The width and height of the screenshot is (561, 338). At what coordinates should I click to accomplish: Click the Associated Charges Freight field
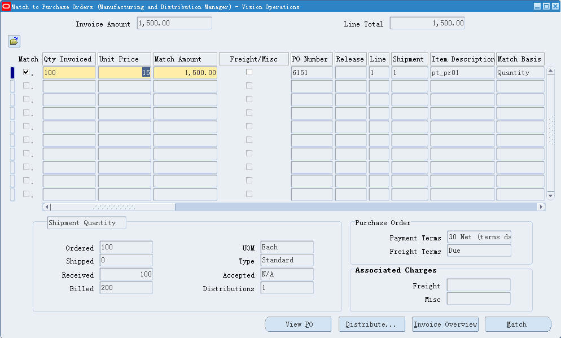click(x=479, y=285)
